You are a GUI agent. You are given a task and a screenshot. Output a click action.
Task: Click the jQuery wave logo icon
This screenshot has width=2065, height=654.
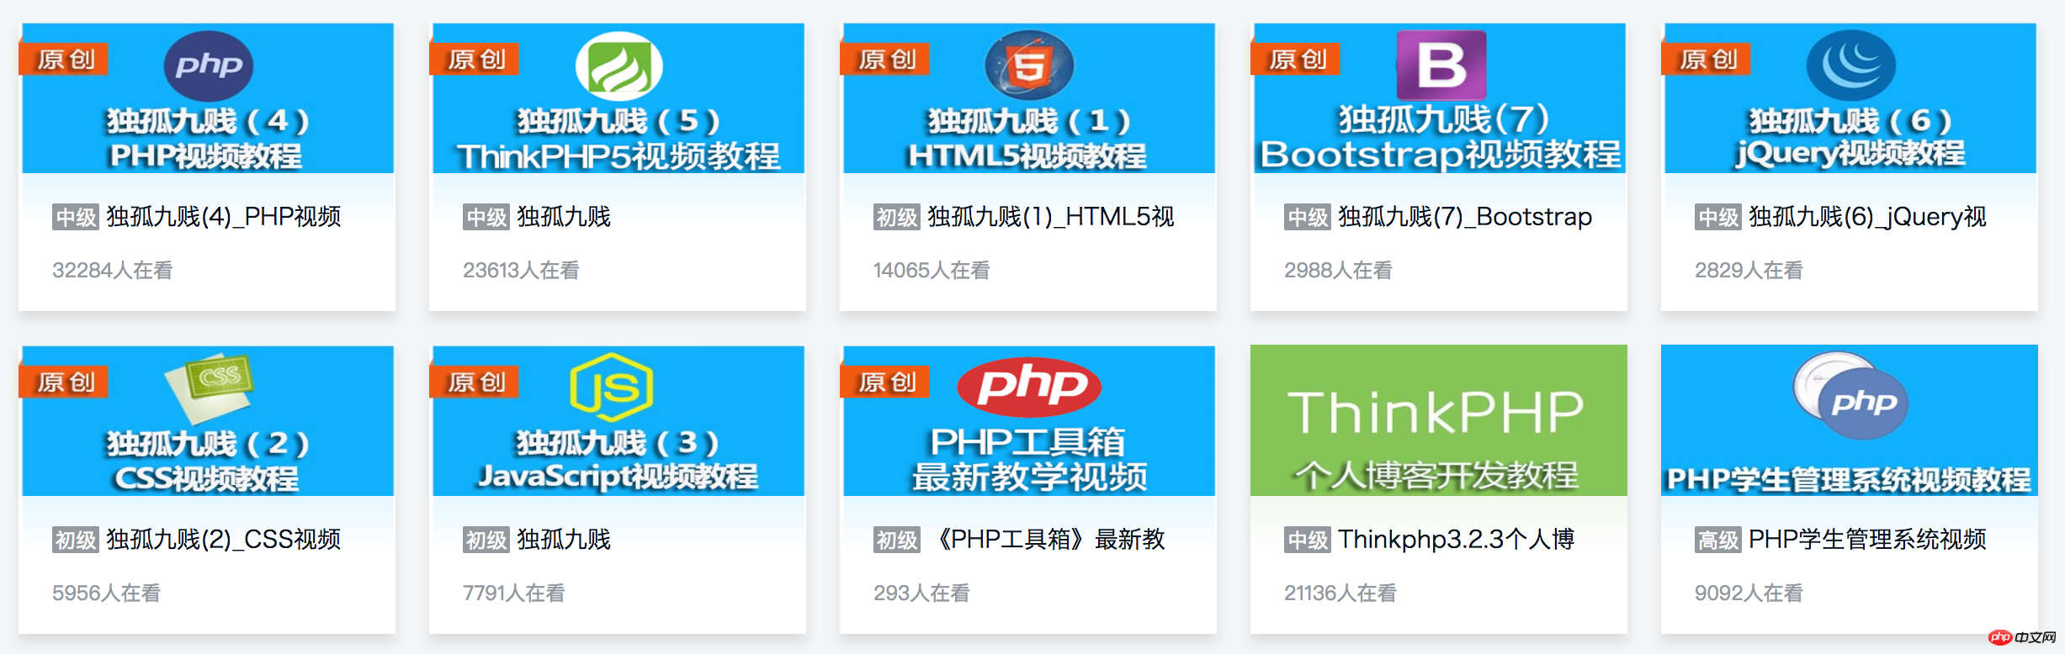[1850, 66]
